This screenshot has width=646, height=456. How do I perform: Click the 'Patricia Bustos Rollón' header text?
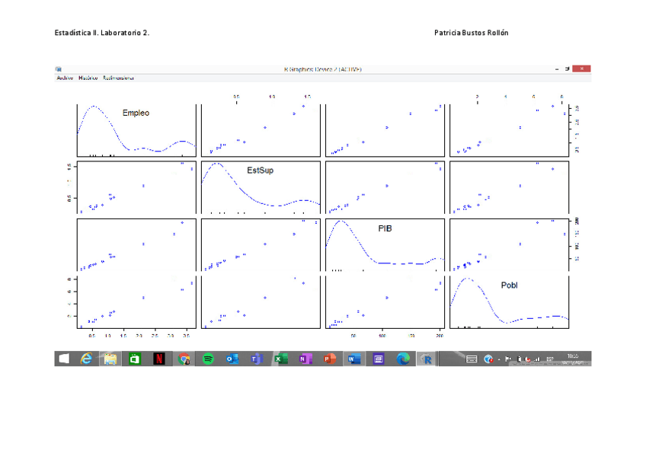coord(472,33)
